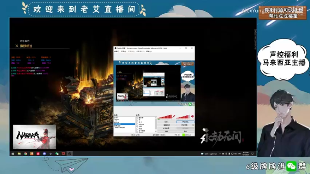Click the 设定 settings button in OBS

[167, 122]
